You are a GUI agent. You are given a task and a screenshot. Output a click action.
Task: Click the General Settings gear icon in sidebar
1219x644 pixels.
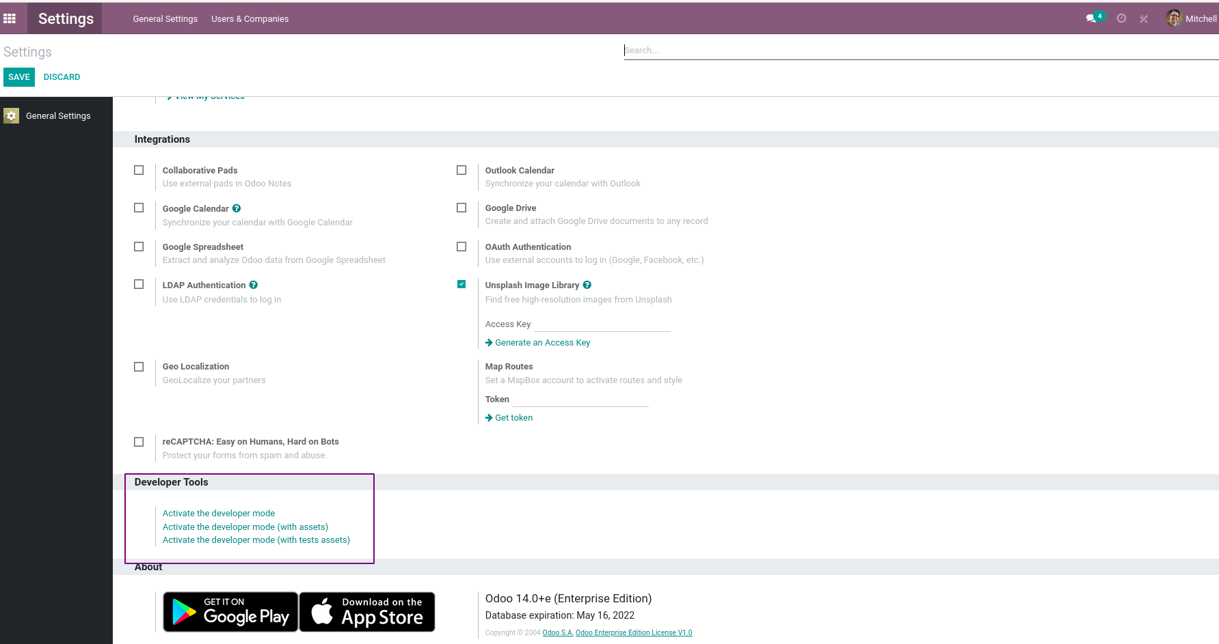(x=11, y=116)
